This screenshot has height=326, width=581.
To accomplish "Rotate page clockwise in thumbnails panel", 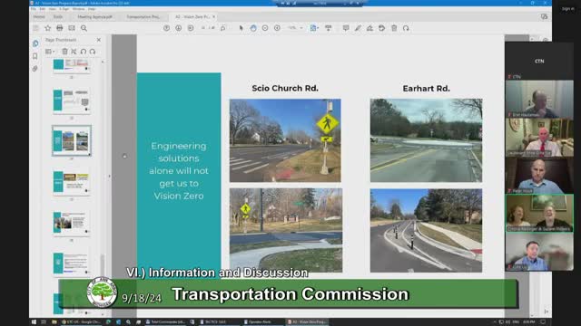I will [93, 52].
